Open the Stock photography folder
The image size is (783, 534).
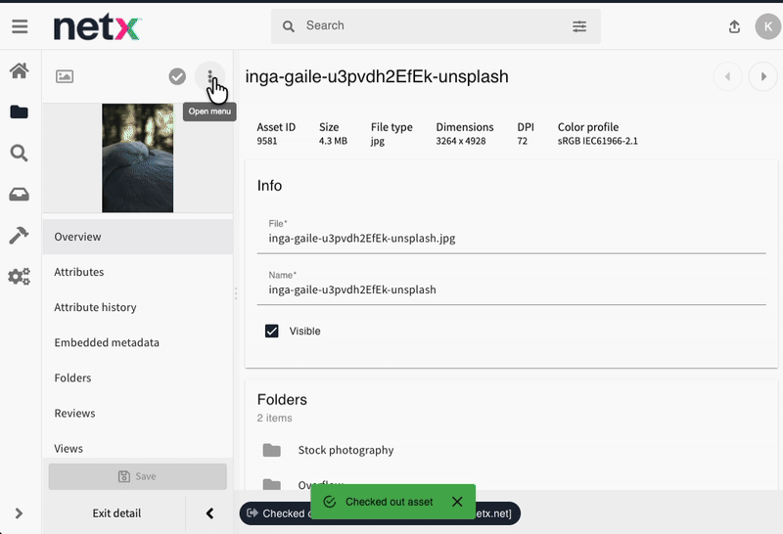[x=345, y=450]
